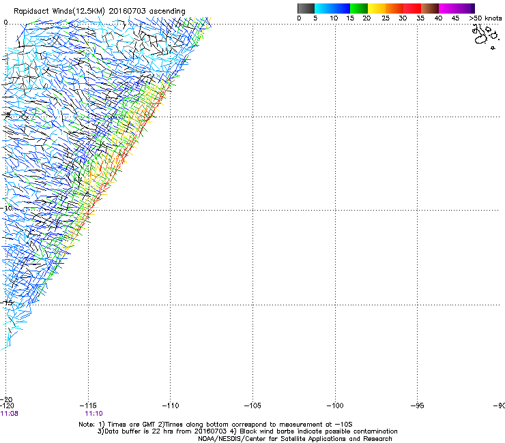The height and width of the screenshot is (443, 505).
Task: Click the blue 10-15 knots legend swatch
Action: (x=341, y=8)
